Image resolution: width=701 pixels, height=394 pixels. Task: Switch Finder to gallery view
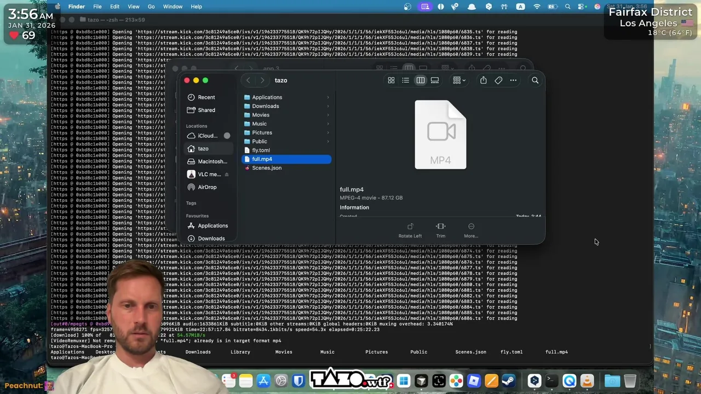tap(435, 80)
